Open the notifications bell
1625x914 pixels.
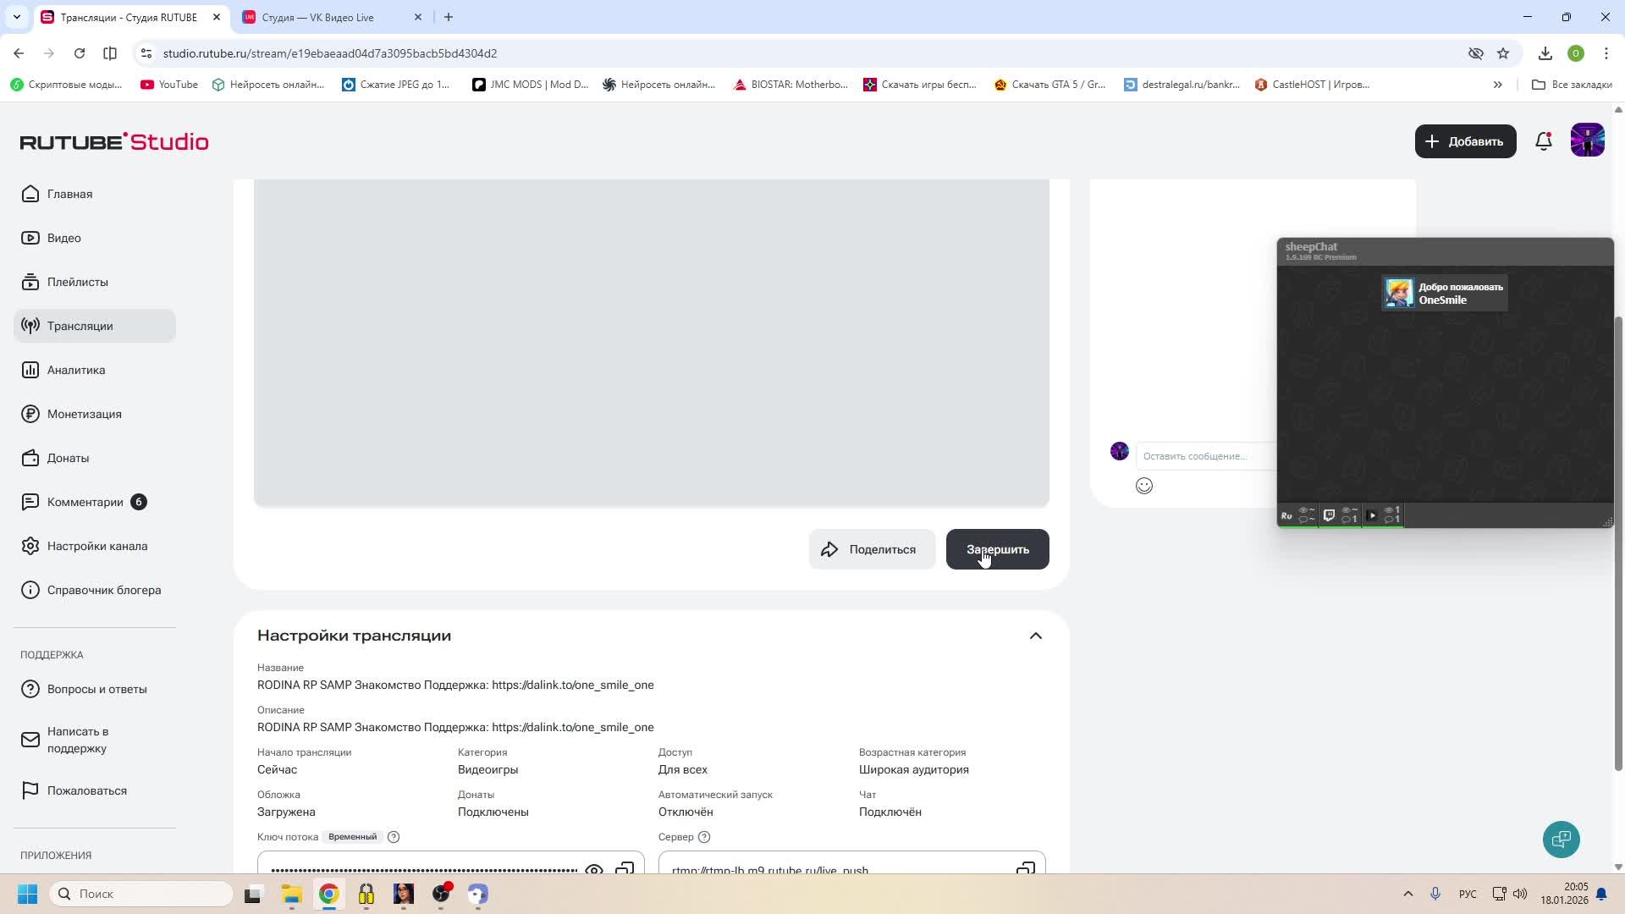1543,141
